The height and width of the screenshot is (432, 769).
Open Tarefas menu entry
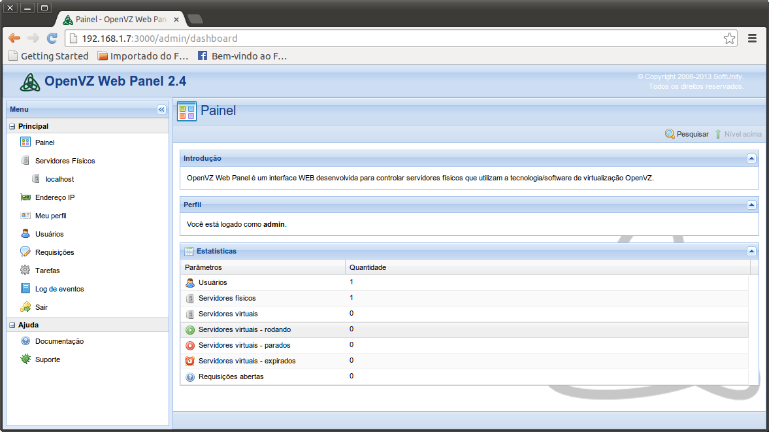coord(47,271)
